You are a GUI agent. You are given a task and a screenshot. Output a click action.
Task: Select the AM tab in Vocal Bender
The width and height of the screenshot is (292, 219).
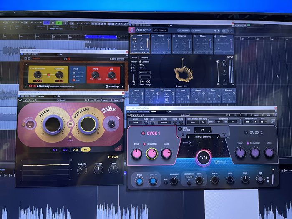[x=76, y=149]
